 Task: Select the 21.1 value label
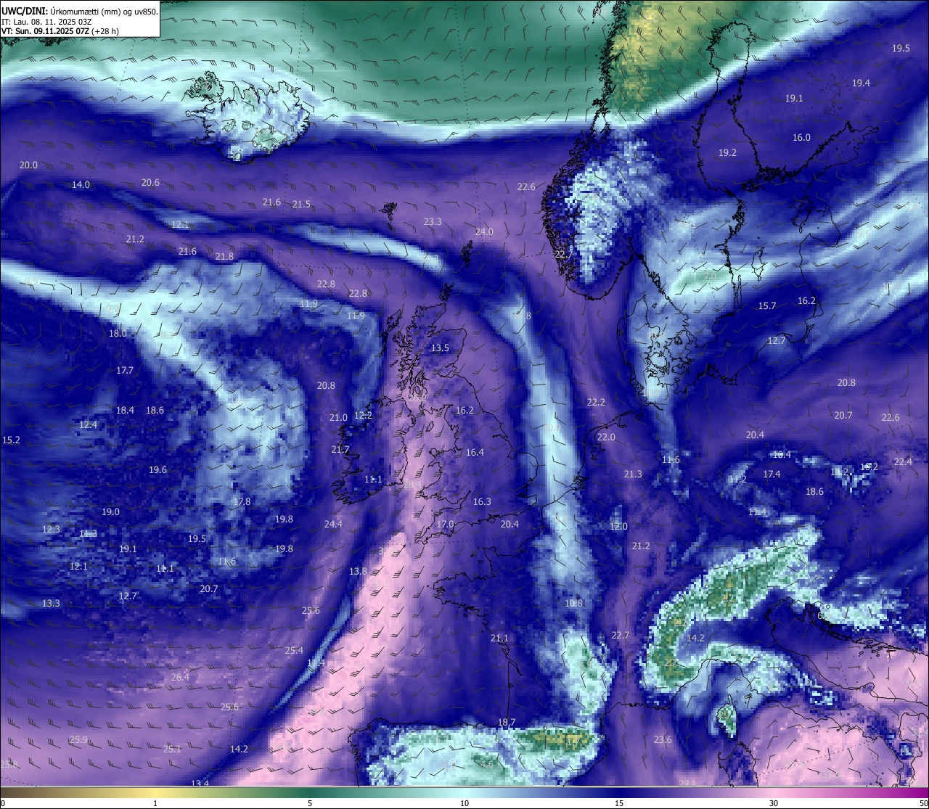[499, 638]
